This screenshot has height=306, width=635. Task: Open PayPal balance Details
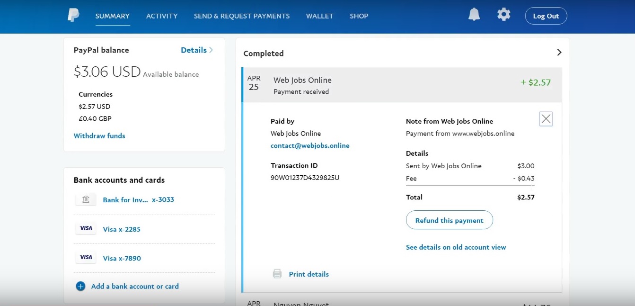click(x=197, y=50)
